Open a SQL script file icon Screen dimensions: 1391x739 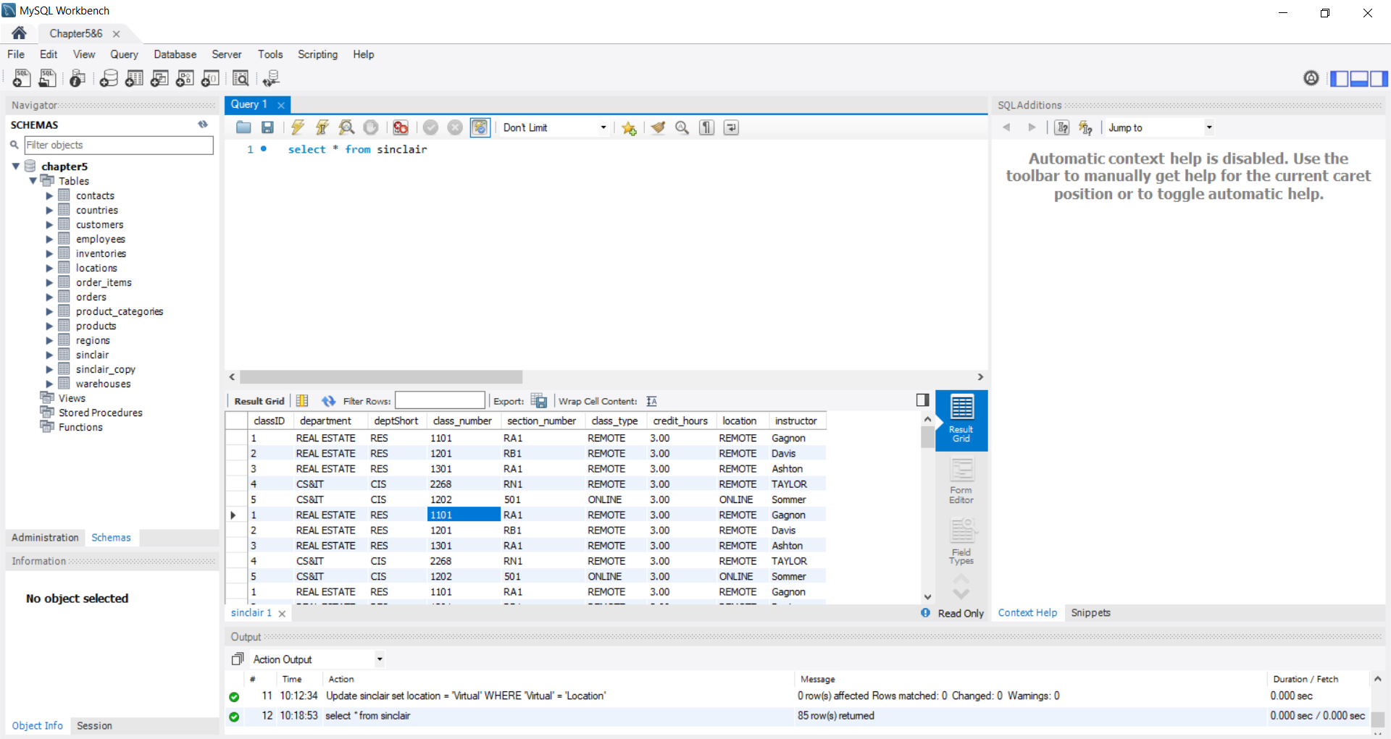coord(243,127)
